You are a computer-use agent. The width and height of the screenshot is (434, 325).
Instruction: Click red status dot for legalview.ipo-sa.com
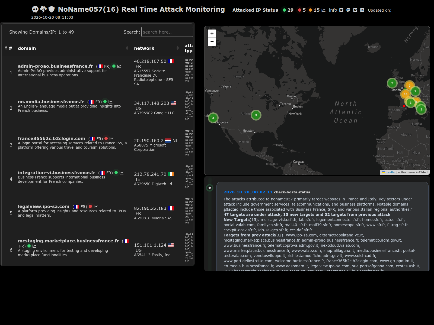(x=90, y=206)
